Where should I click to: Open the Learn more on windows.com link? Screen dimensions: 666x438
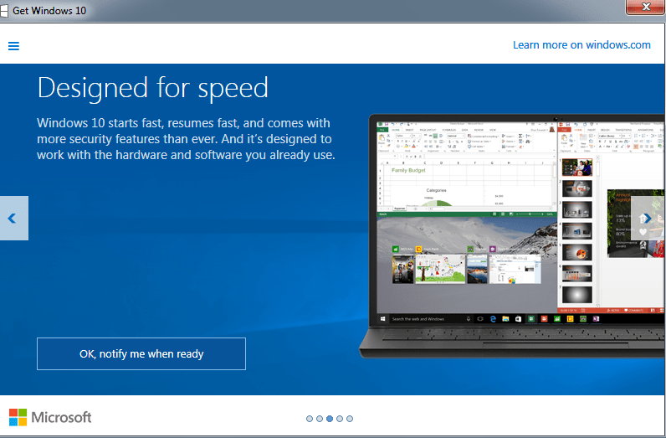pos(581,45)
